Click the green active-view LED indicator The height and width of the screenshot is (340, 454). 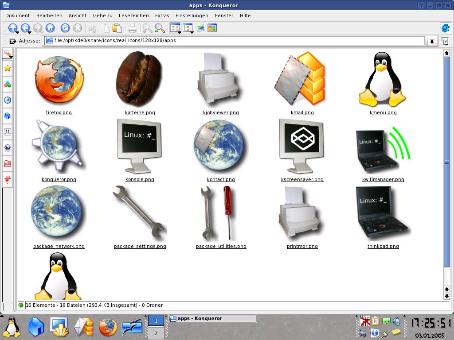click(x=21, y=305)
